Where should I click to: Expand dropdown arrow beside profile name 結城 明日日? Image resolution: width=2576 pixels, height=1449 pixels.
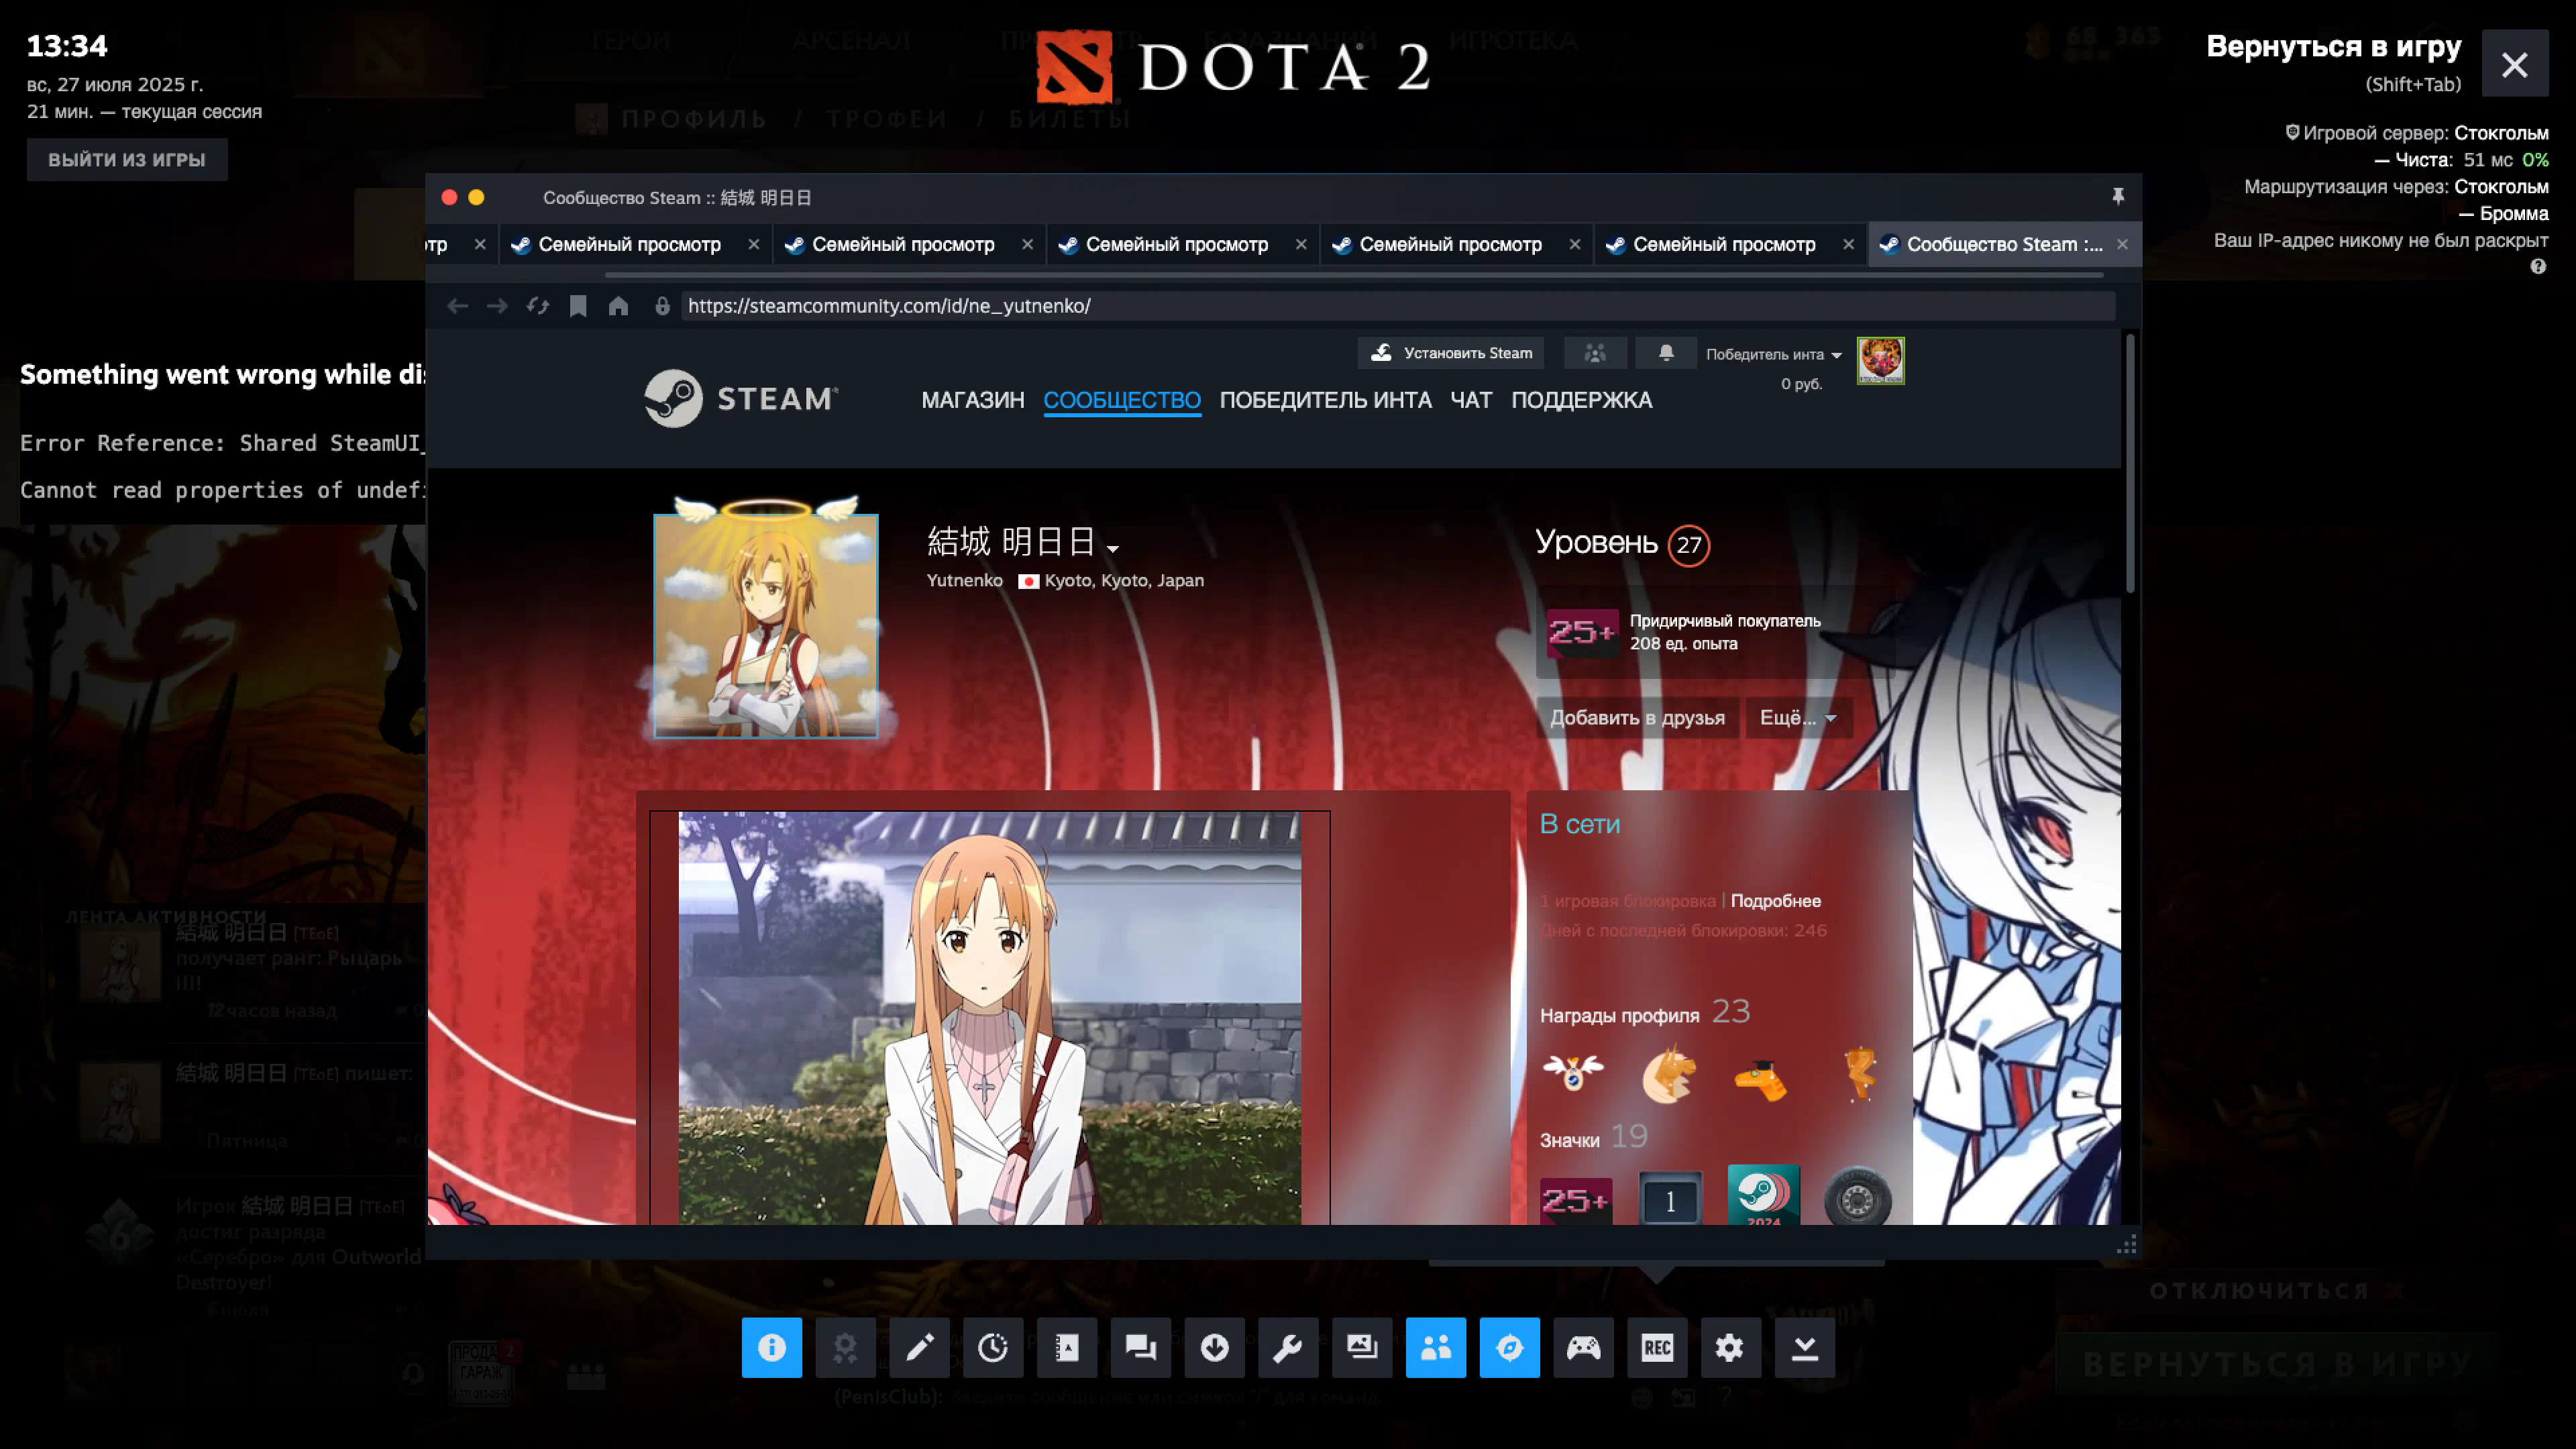pyautogui.click(x=1113, y=548)
